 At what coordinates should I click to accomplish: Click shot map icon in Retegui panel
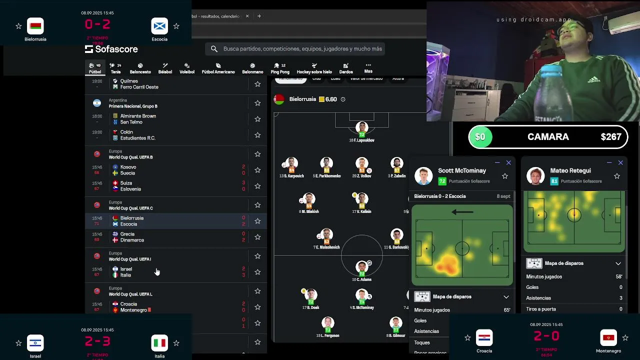coord(534,263)
